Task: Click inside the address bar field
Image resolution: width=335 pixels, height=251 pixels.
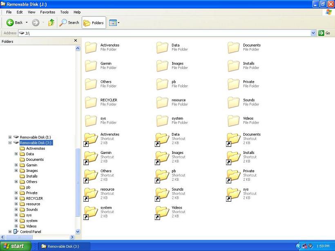Action: pyautogui.click(x=123, y=33)
